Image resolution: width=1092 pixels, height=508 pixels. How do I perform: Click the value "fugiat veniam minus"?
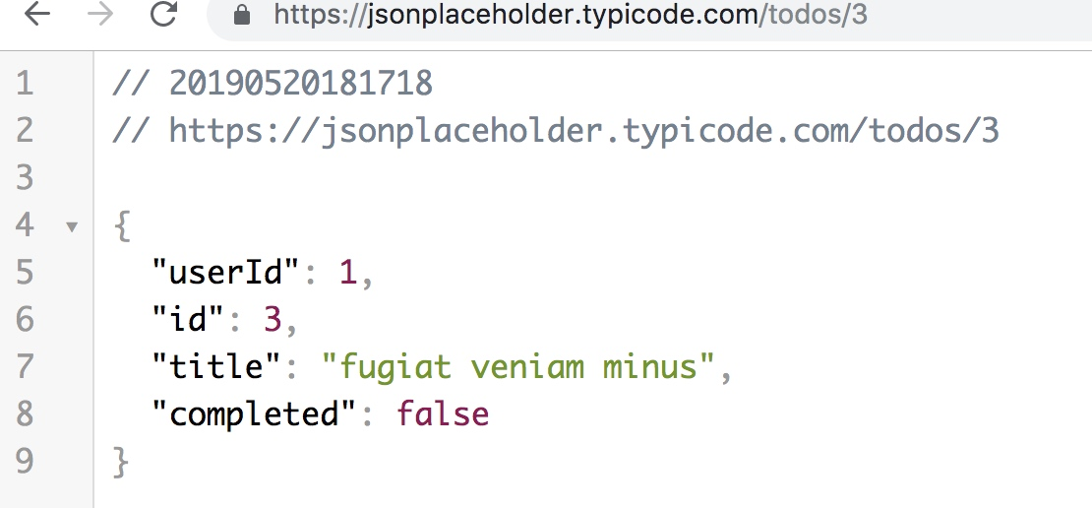518,366
